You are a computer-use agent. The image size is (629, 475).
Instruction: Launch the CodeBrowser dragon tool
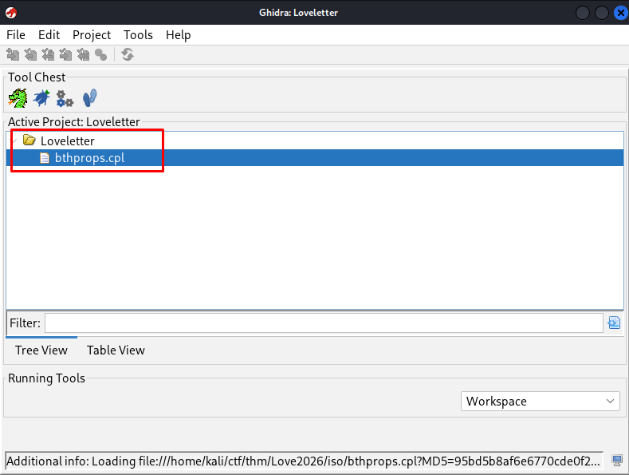[18, 98]
